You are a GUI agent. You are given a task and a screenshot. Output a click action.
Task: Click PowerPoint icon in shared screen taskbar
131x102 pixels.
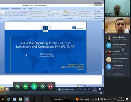[x=7, y=89]
